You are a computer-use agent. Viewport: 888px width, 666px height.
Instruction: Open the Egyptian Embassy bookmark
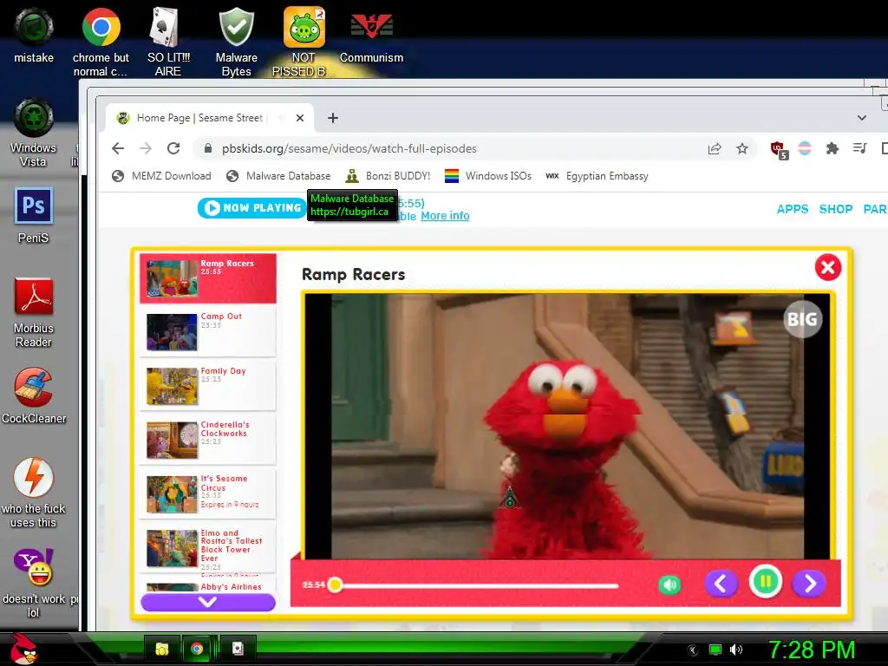[597, 176]
